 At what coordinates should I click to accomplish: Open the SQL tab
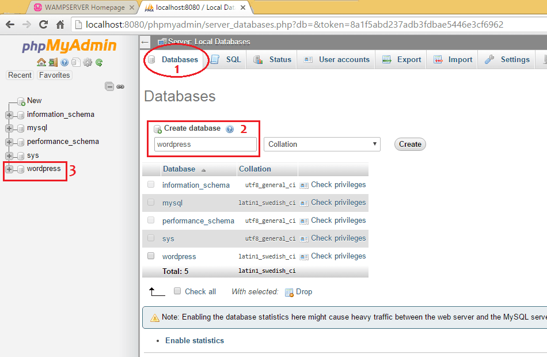click(x=226, y=60)
